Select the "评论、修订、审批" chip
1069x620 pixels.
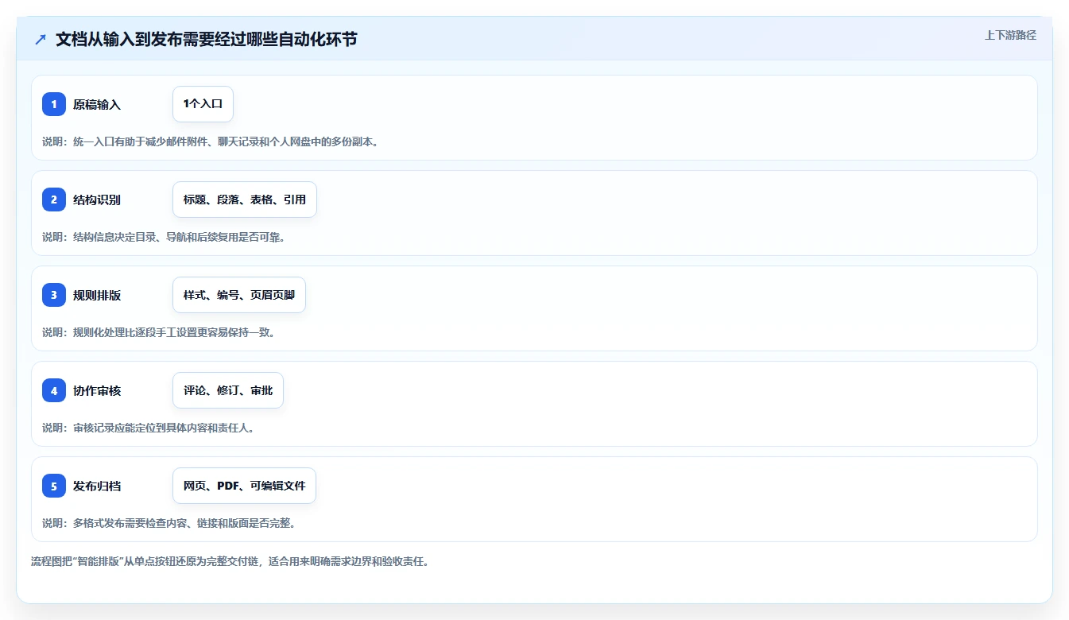(228, 390)
